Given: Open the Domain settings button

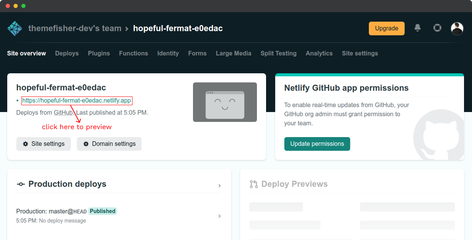Looking at the screenshot, I should (x=109, y=144).
